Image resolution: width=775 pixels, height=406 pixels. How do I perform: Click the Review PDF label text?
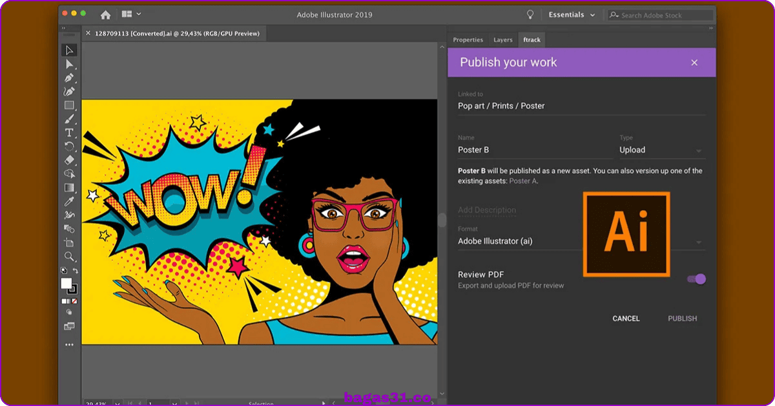(x=480, y=275)
